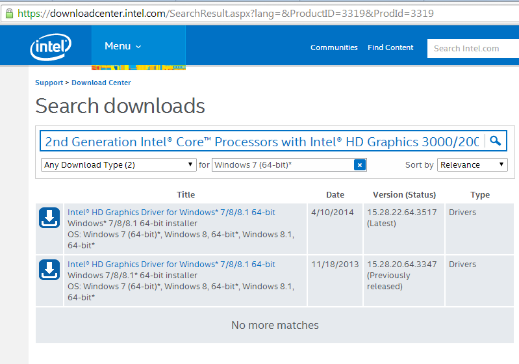Open the Windows 7 (64-bit) OS selector
The image size is (519, 364).
(x=283, y=165)
